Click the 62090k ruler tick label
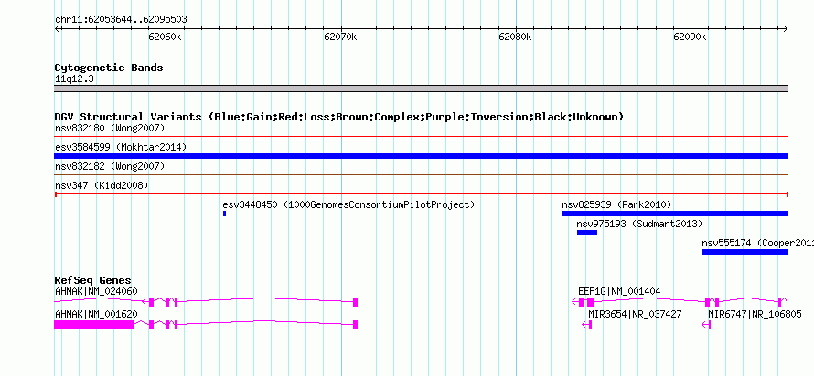 pos(690,37)
